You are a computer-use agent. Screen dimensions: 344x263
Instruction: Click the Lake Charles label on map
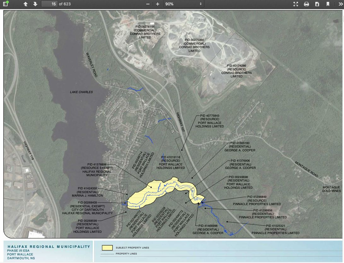[x=81, y=92]
